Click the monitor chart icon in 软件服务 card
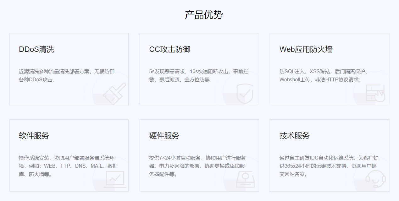 click(x=114, y=179)
